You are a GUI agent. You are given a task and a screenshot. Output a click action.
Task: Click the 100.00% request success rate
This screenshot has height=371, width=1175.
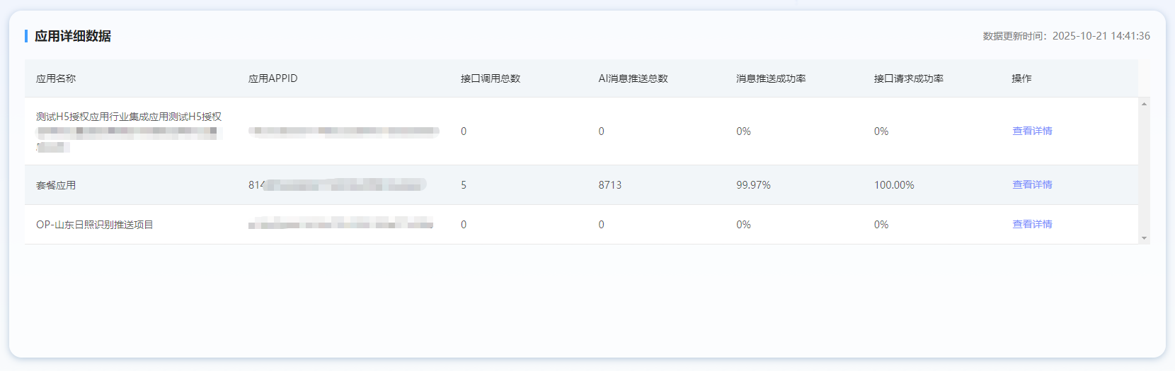(x=893, y=185)
